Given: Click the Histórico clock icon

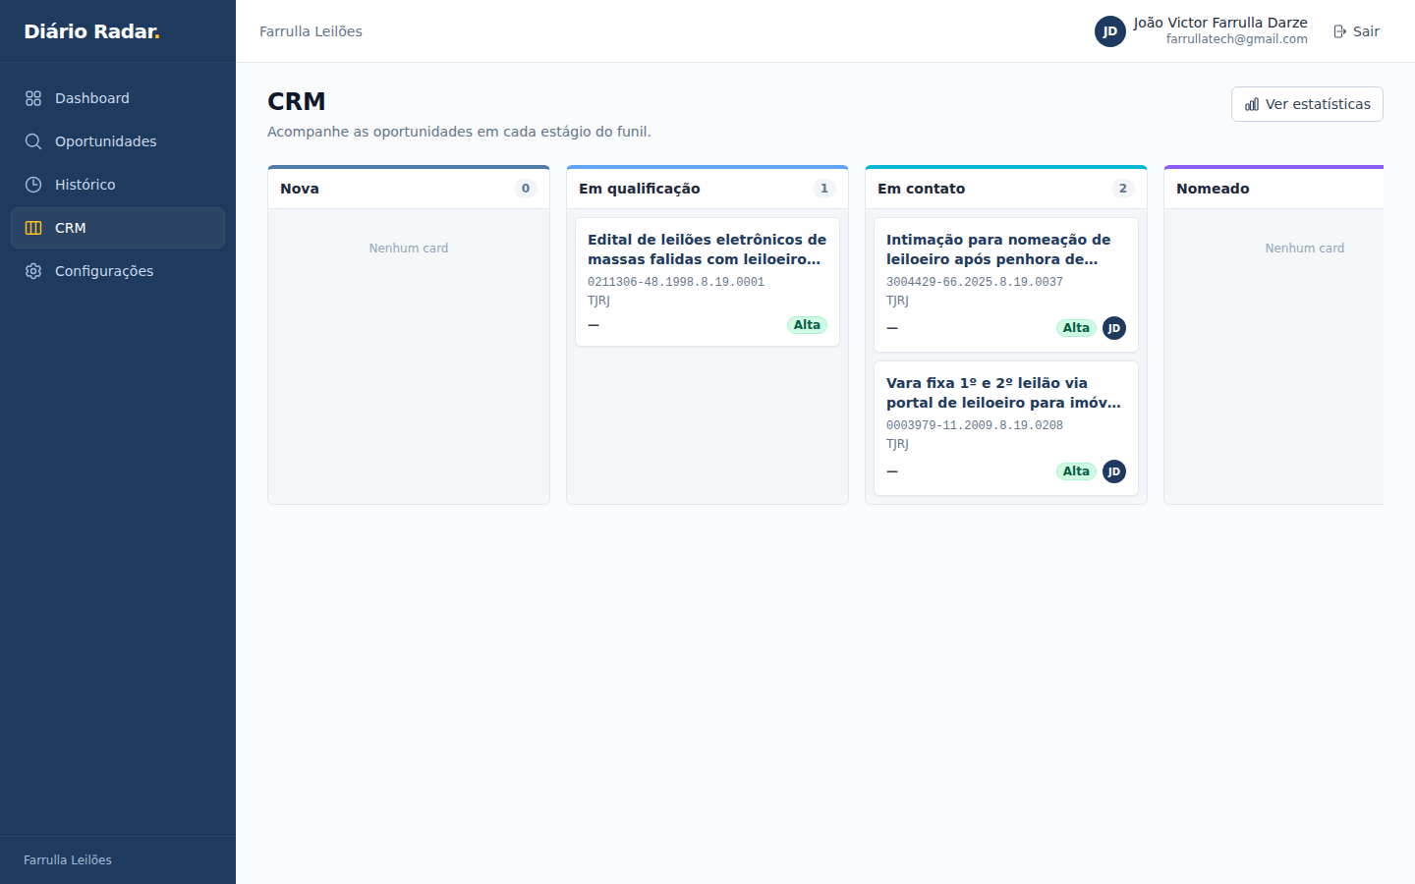Looking at the screenshot, I should pyautogui.click(x=33, y=185).
